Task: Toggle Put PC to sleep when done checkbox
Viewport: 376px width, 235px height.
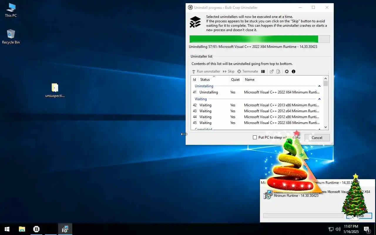Action: pyautogui.click(x=255, y=137)
